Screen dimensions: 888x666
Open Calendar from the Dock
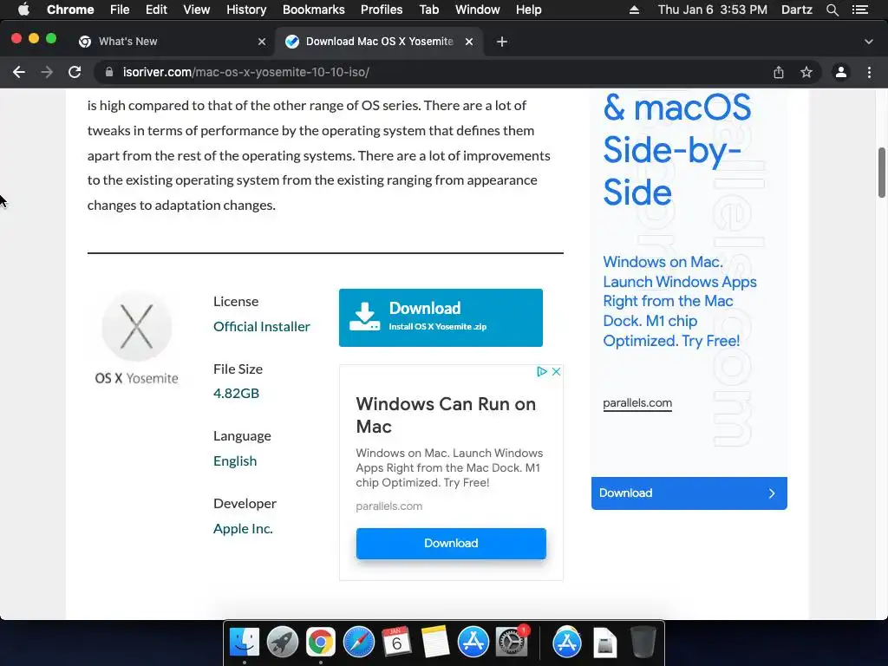[x=396, y=643]
